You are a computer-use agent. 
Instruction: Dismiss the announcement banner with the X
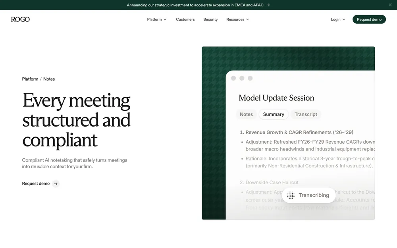(x=390, y=5)
